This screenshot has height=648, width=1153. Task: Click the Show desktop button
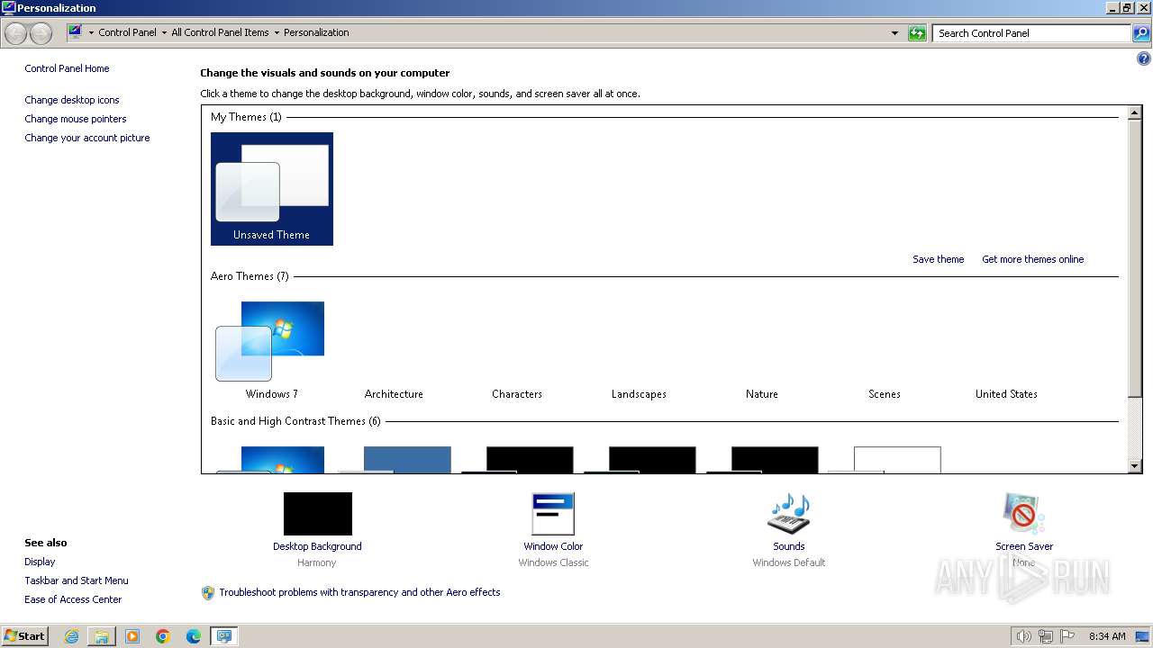1142,636
